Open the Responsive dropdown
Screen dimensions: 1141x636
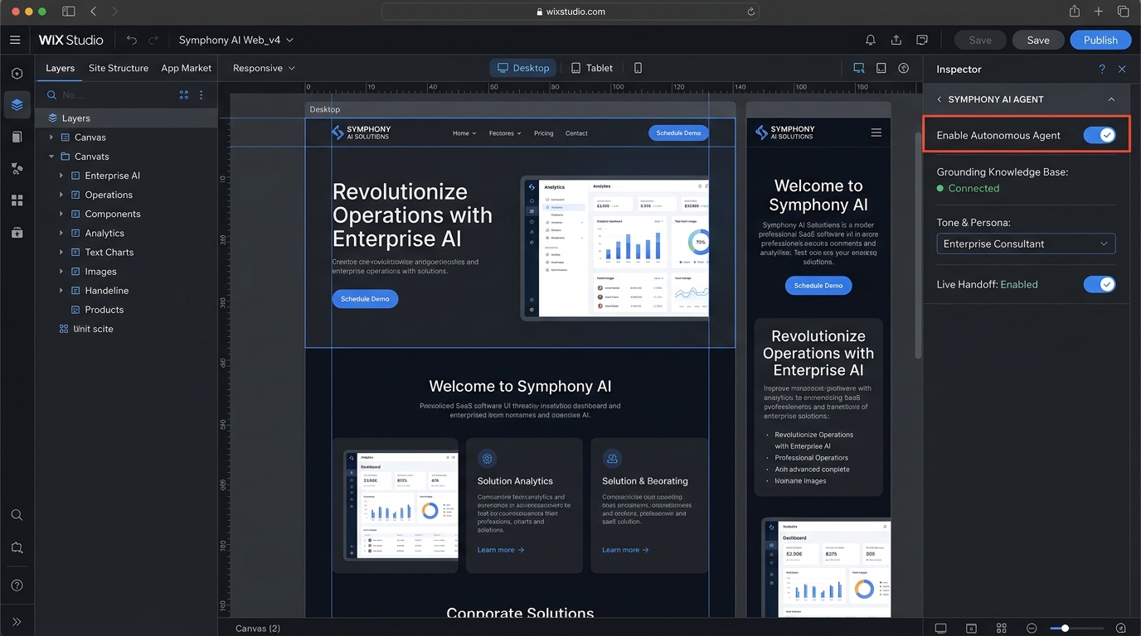(264, 68)
